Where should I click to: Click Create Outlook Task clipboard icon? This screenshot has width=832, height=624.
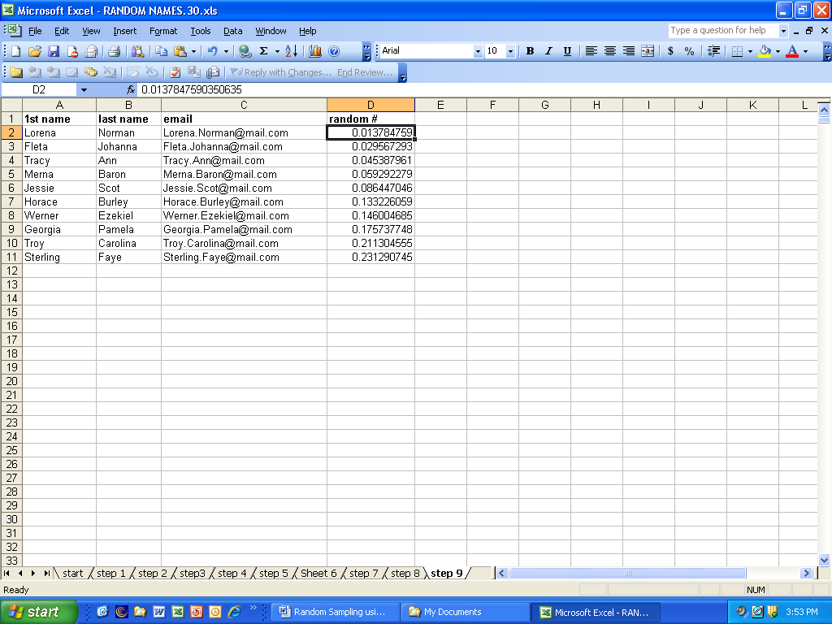click(x=175, y=72)
